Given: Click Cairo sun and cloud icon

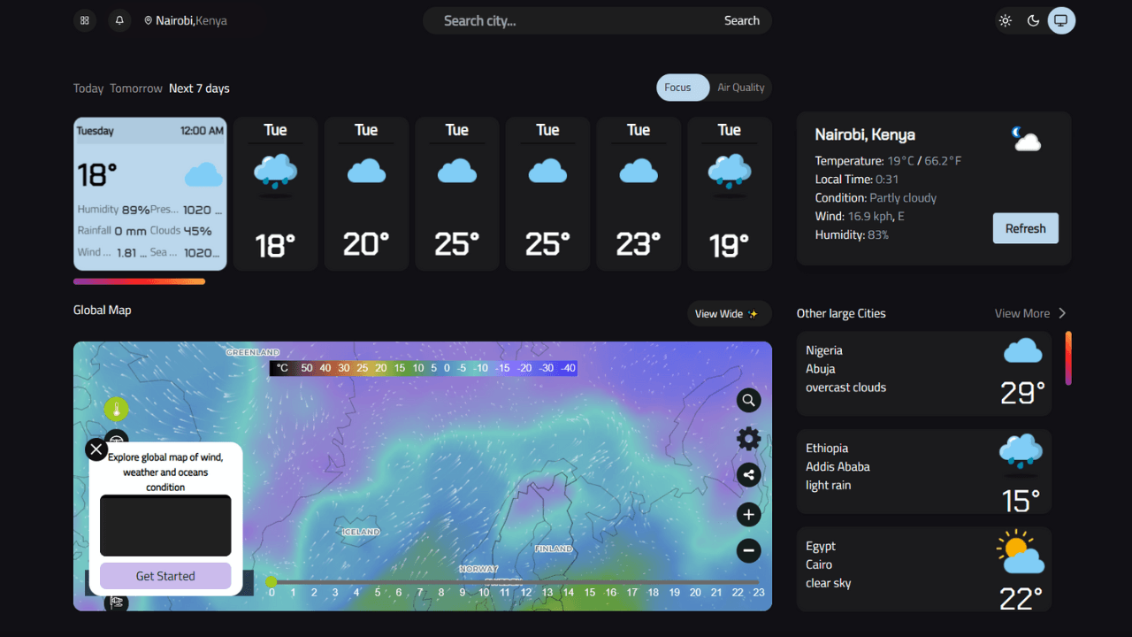Looking at the screenshot, I should click(x=1021, y=552).
